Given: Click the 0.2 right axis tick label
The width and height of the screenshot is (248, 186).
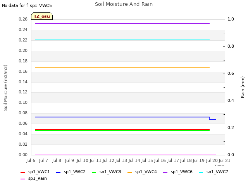Looking at the screenshot, I should point(231,127).
